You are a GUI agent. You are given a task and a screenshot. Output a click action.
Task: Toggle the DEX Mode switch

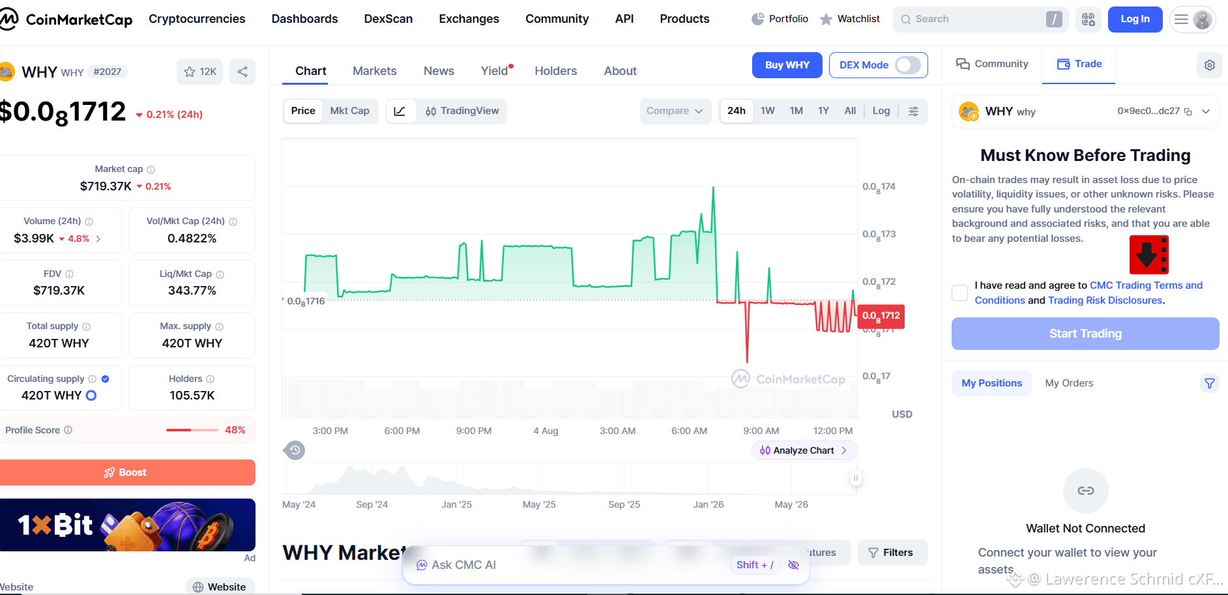[908, 65]
